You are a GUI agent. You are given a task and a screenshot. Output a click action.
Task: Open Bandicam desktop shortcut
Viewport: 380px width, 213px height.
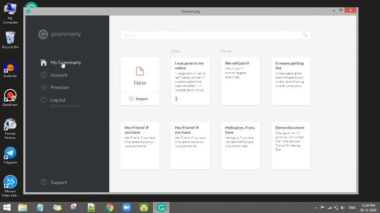click(10, 98)
